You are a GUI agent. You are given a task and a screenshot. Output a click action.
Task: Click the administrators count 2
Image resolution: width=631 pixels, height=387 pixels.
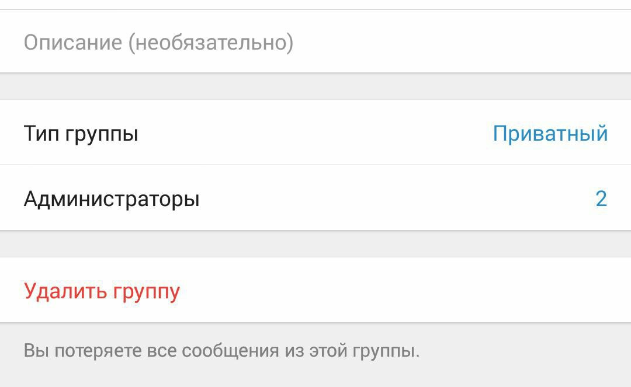pos(601,199)
